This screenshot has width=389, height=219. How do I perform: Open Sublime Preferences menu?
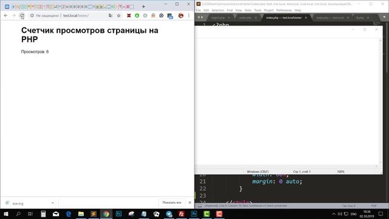coord(284,10)
